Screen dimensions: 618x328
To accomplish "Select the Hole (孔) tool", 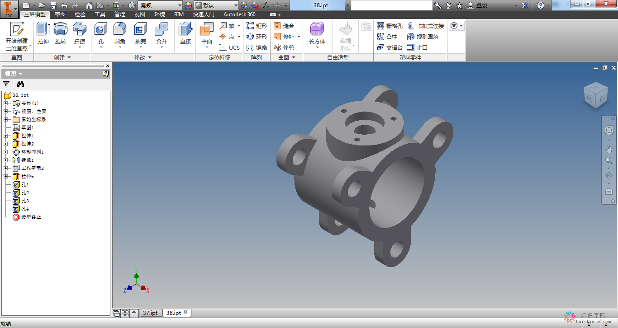I will click(x=100, y=36).
